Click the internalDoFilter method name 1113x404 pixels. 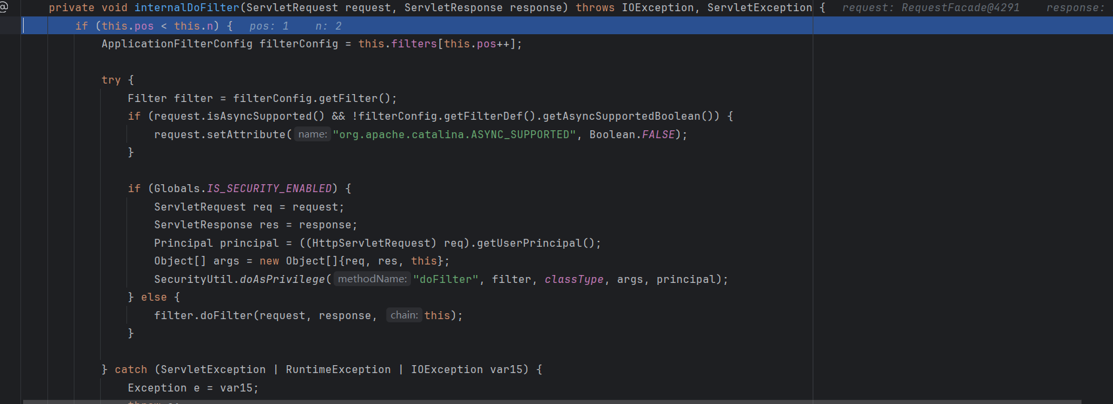(187, 8)
